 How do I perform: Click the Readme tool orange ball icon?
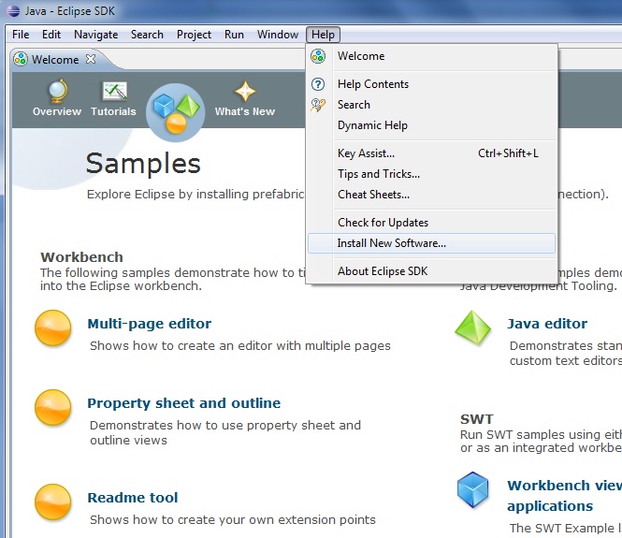pos(52,502)
